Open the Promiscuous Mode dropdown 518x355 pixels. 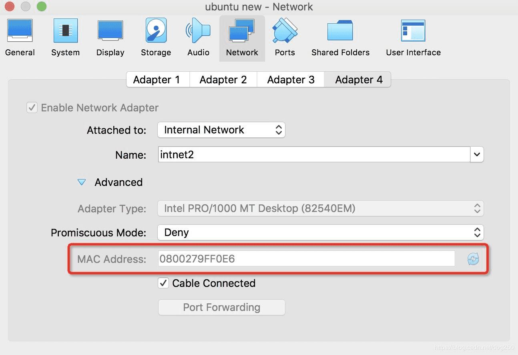(320, 232)
